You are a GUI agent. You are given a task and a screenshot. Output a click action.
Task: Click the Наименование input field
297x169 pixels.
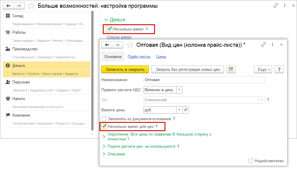[204, 80]
